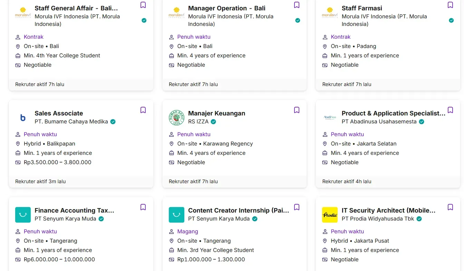
Task: Open the IT Security Architect job title
Action: tap(388, 211)
